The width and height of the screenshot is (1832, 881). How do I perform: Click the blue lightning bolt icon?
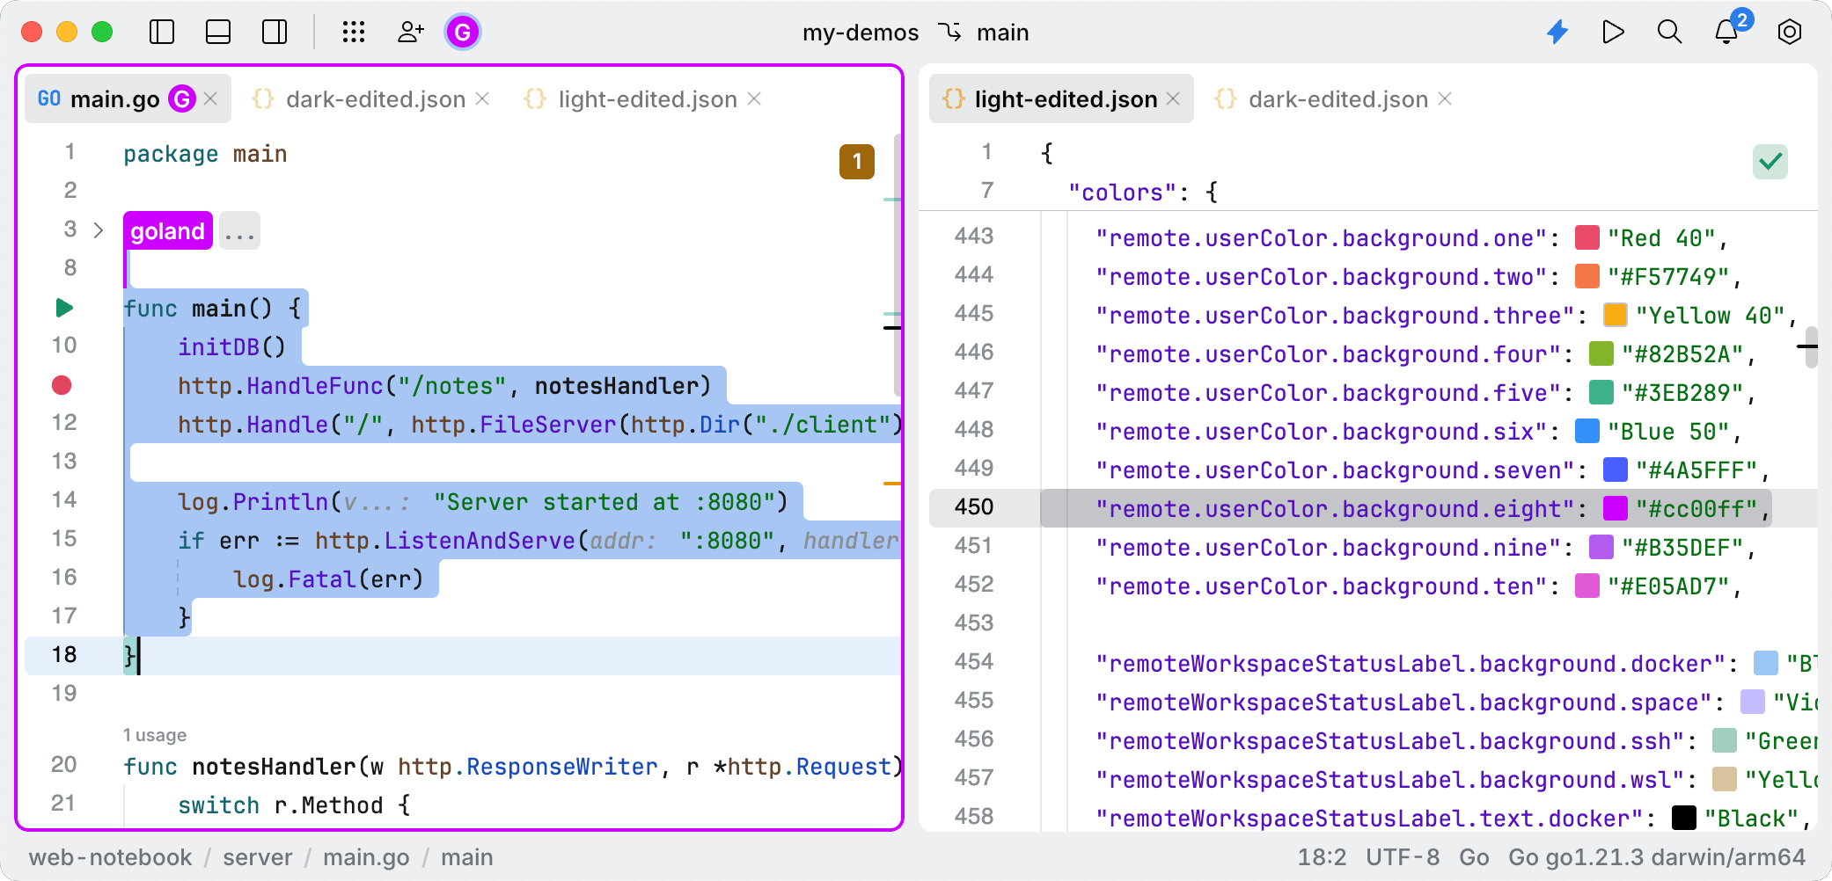(1557, 33)
